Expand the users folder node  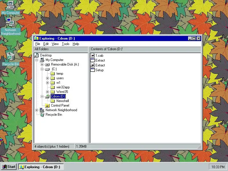pos(47,78)
